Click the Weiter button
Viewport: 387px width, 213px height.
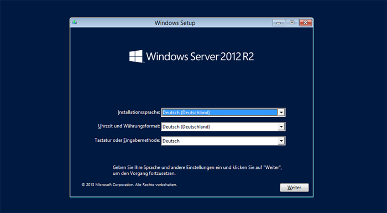294,188
